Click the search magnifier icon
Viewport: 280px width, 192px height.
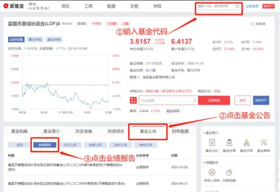click(x=237, y=6)
